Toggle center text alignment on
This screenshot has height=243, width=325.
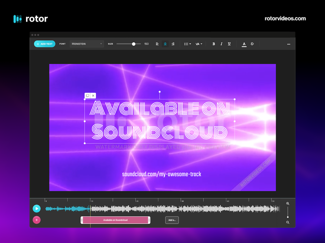coord(165,44)
